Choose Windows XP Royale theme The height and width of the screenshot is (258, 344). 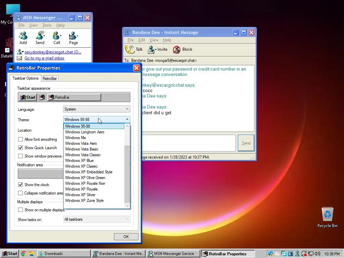coord(94,189)
